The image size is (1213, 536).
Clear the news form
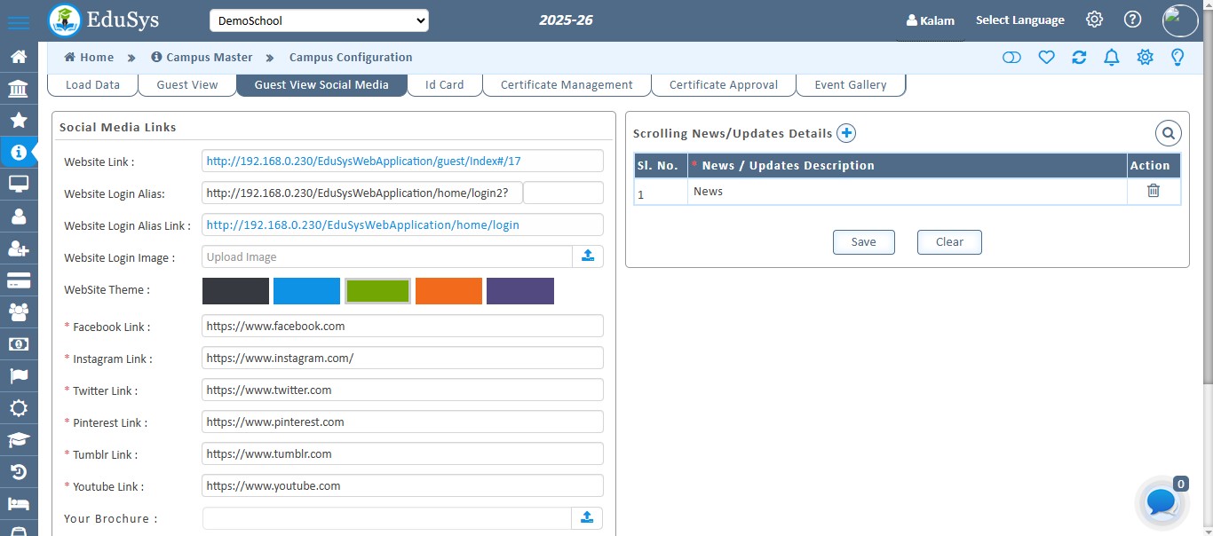click(x=949, y=241)
